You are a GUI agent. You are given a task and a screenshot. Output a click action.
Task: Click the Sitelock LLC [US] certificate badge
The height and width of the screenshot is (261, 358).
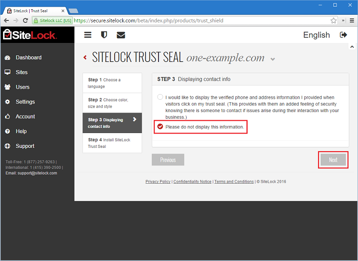pos(53,20)
